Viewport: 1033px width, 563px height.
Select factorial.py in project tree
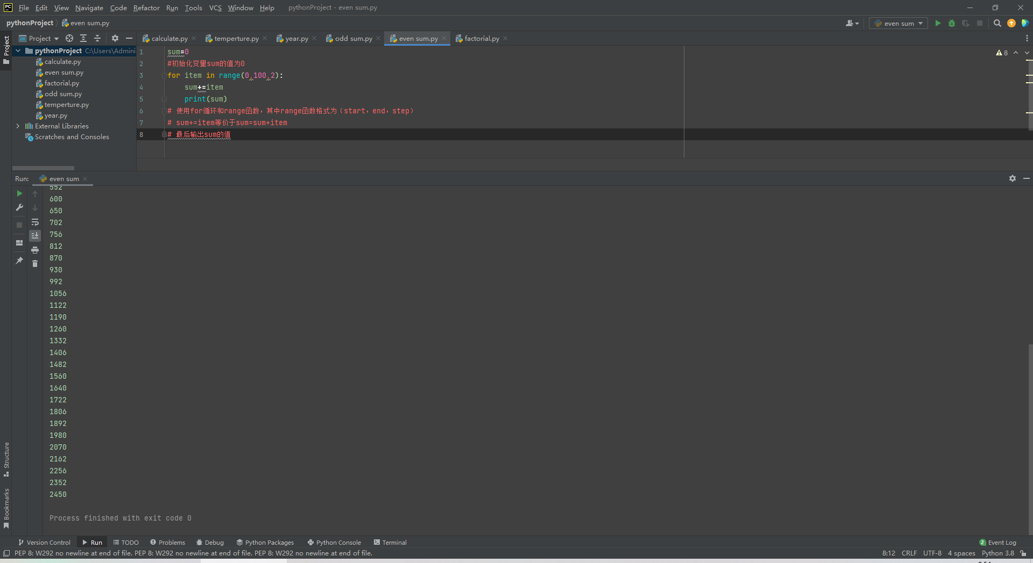coord(62,83)
